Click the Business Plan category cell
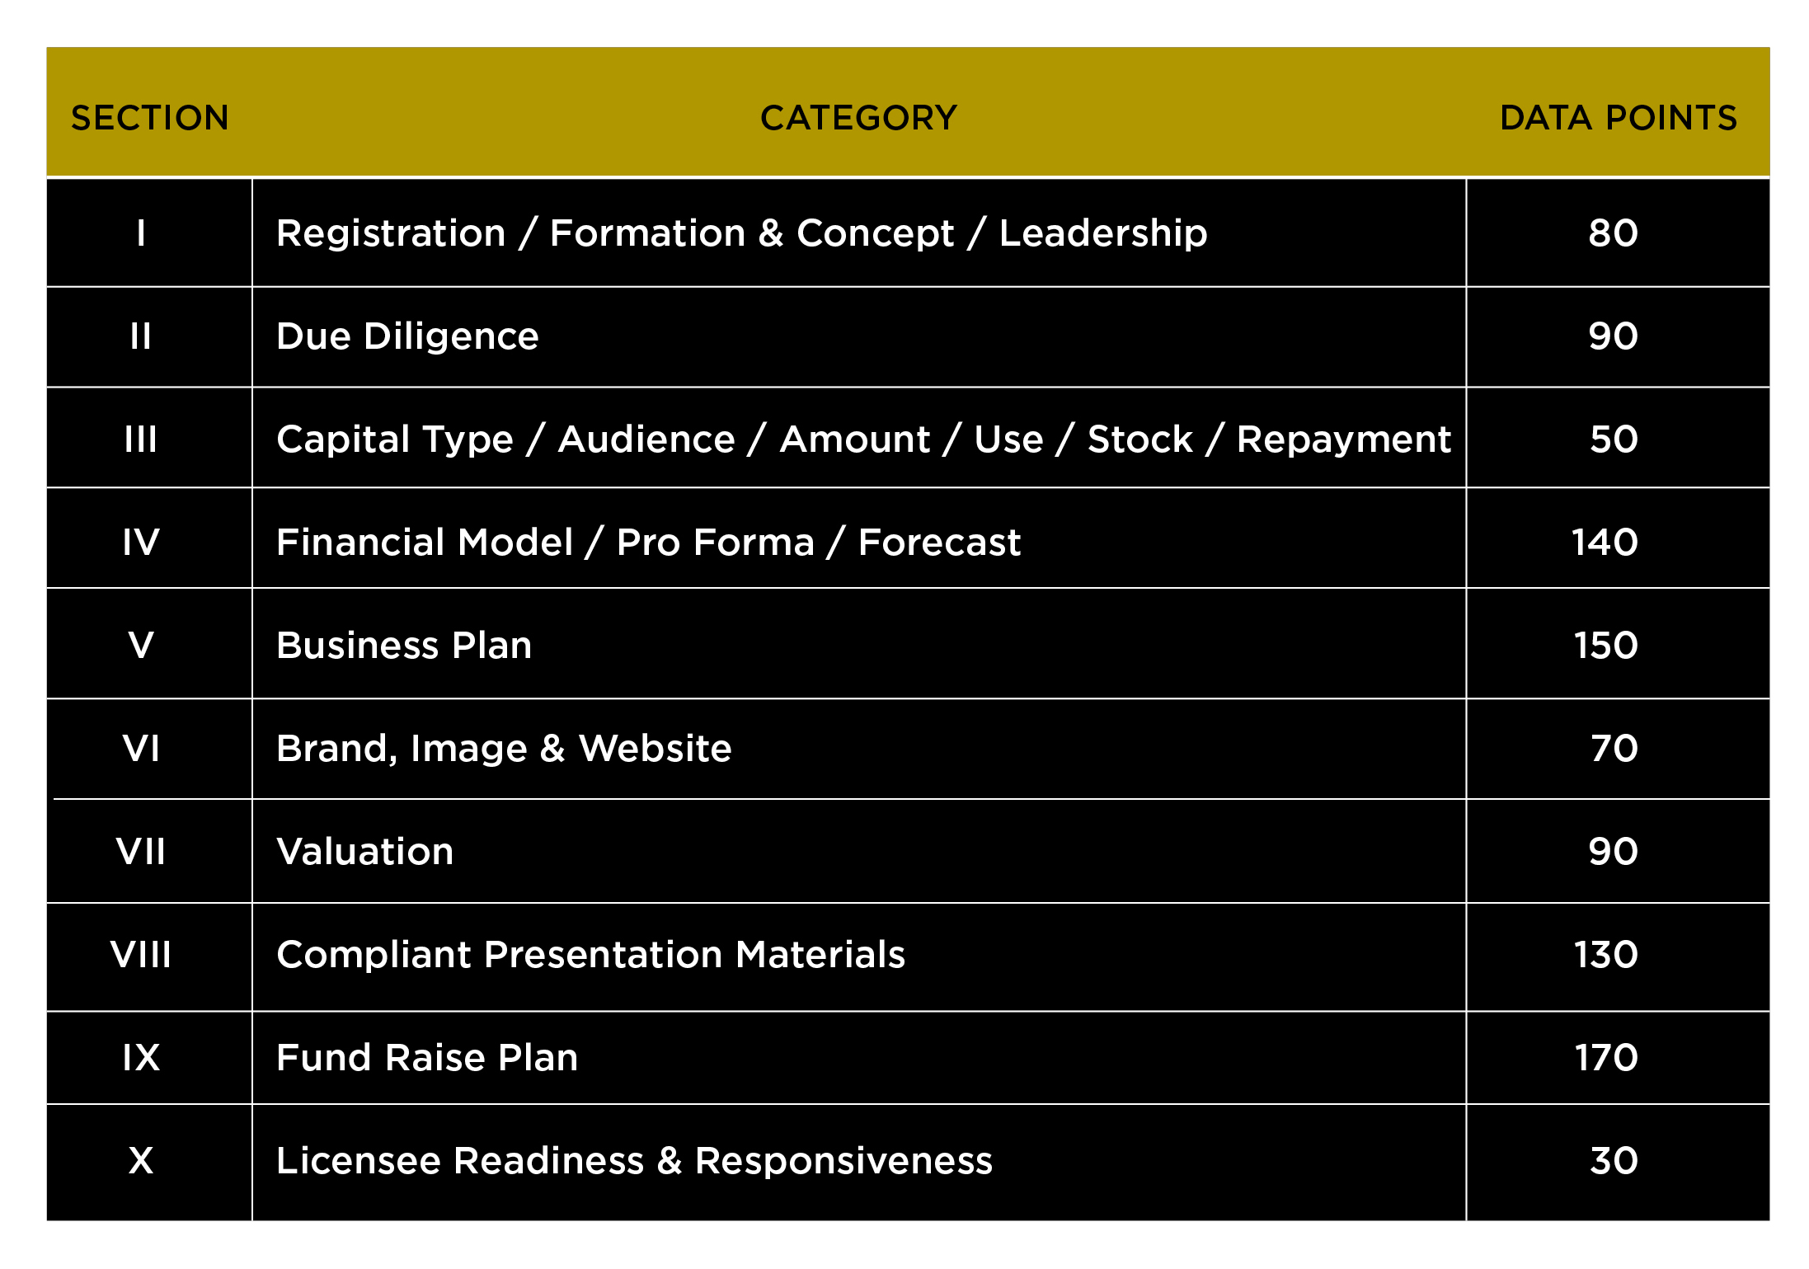 click(x=858, y=644)
